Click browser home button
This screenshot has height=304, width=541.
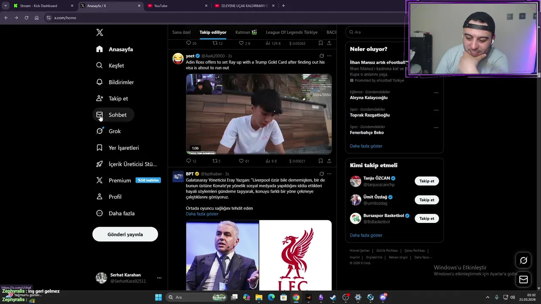click(36, 18)
